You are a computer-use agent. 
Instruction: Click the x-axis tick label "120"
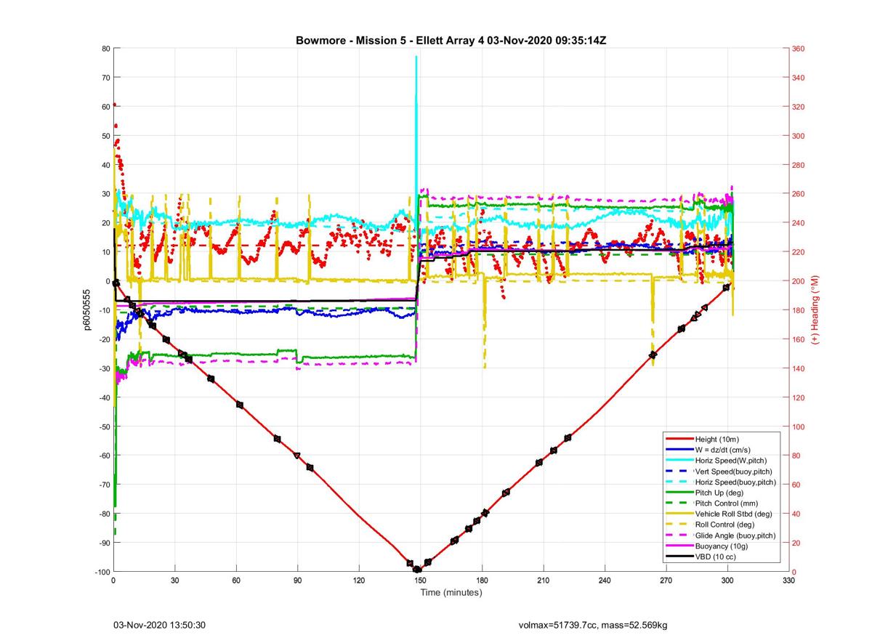(358, 581)
